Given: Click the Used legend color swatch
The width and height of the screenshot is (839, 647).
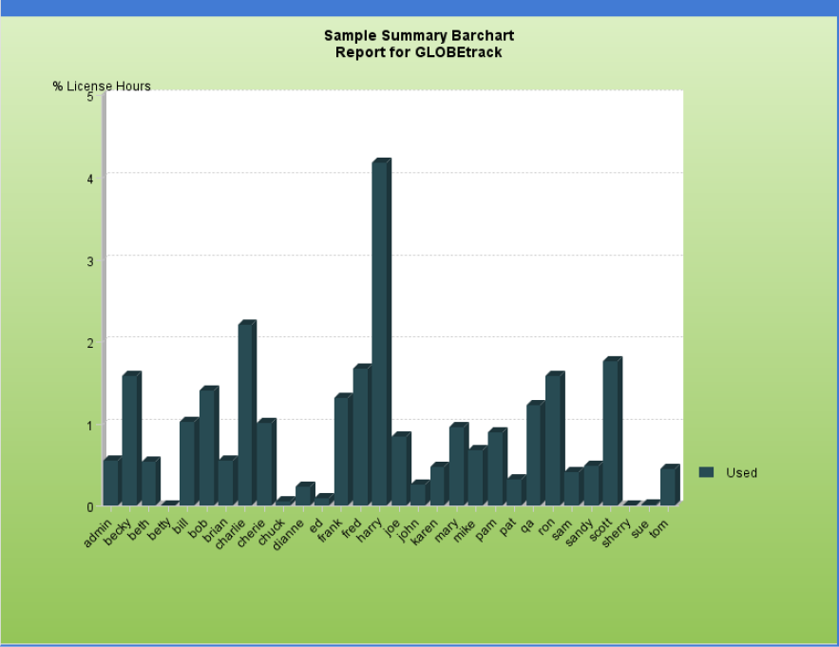Looking at the screenshot, I should [x=705, y=472].
